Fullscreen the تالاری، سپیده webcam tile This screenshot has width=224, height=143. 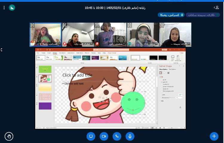click(162, 25)
